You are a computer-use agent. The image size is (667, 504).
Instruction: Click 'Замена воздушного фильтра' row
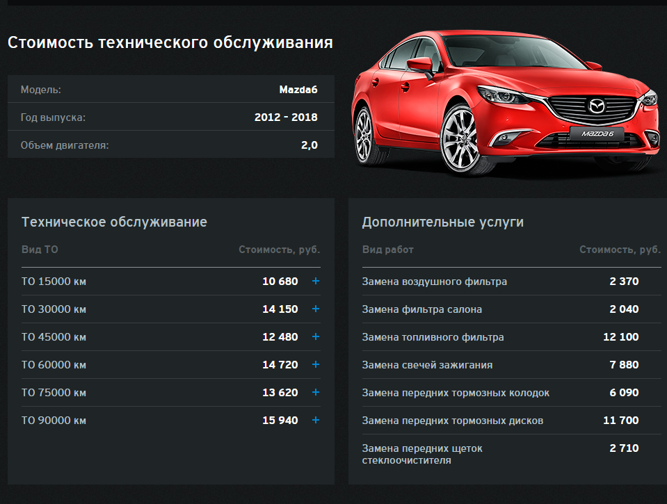click(x=511, y=282)
